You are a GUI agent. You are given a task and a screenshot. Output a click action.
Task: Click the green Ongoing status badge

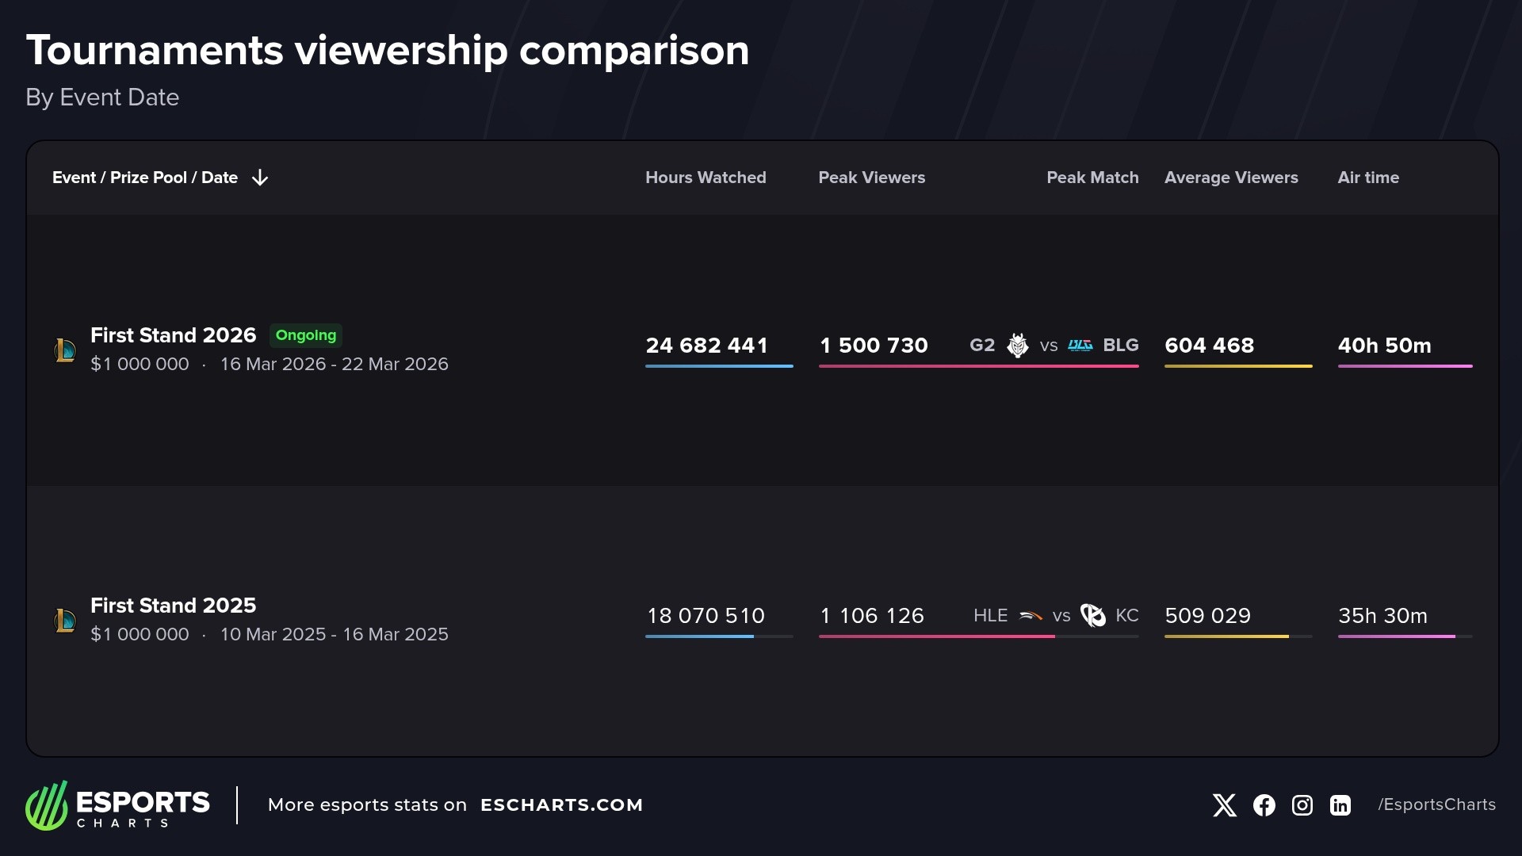pyautogui.click(x=306, y=335)
